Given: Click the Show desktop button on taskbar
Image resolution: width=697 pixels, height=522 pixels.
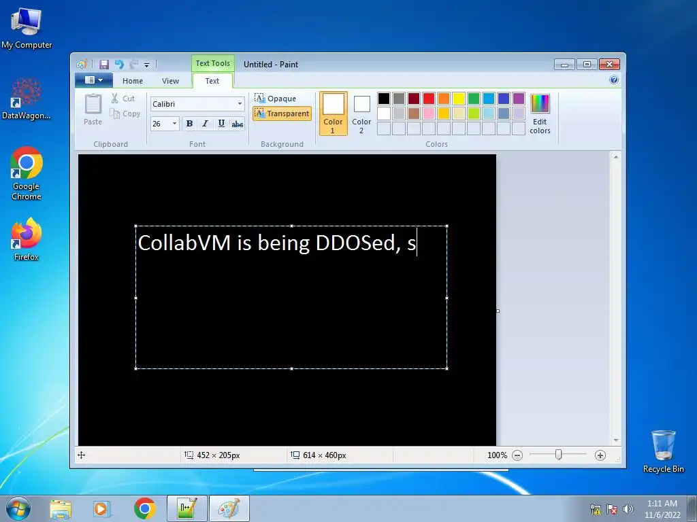Looking at the screenshot, I should coord(692,508).
